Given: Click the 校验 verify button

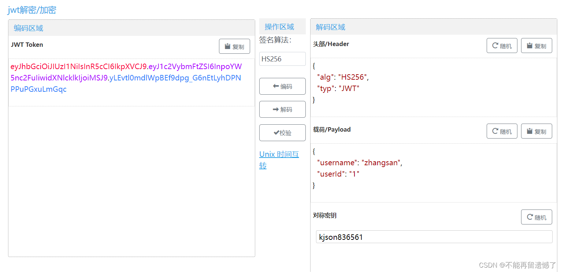Looking at the screenshot, I should [x=282, y=133].
